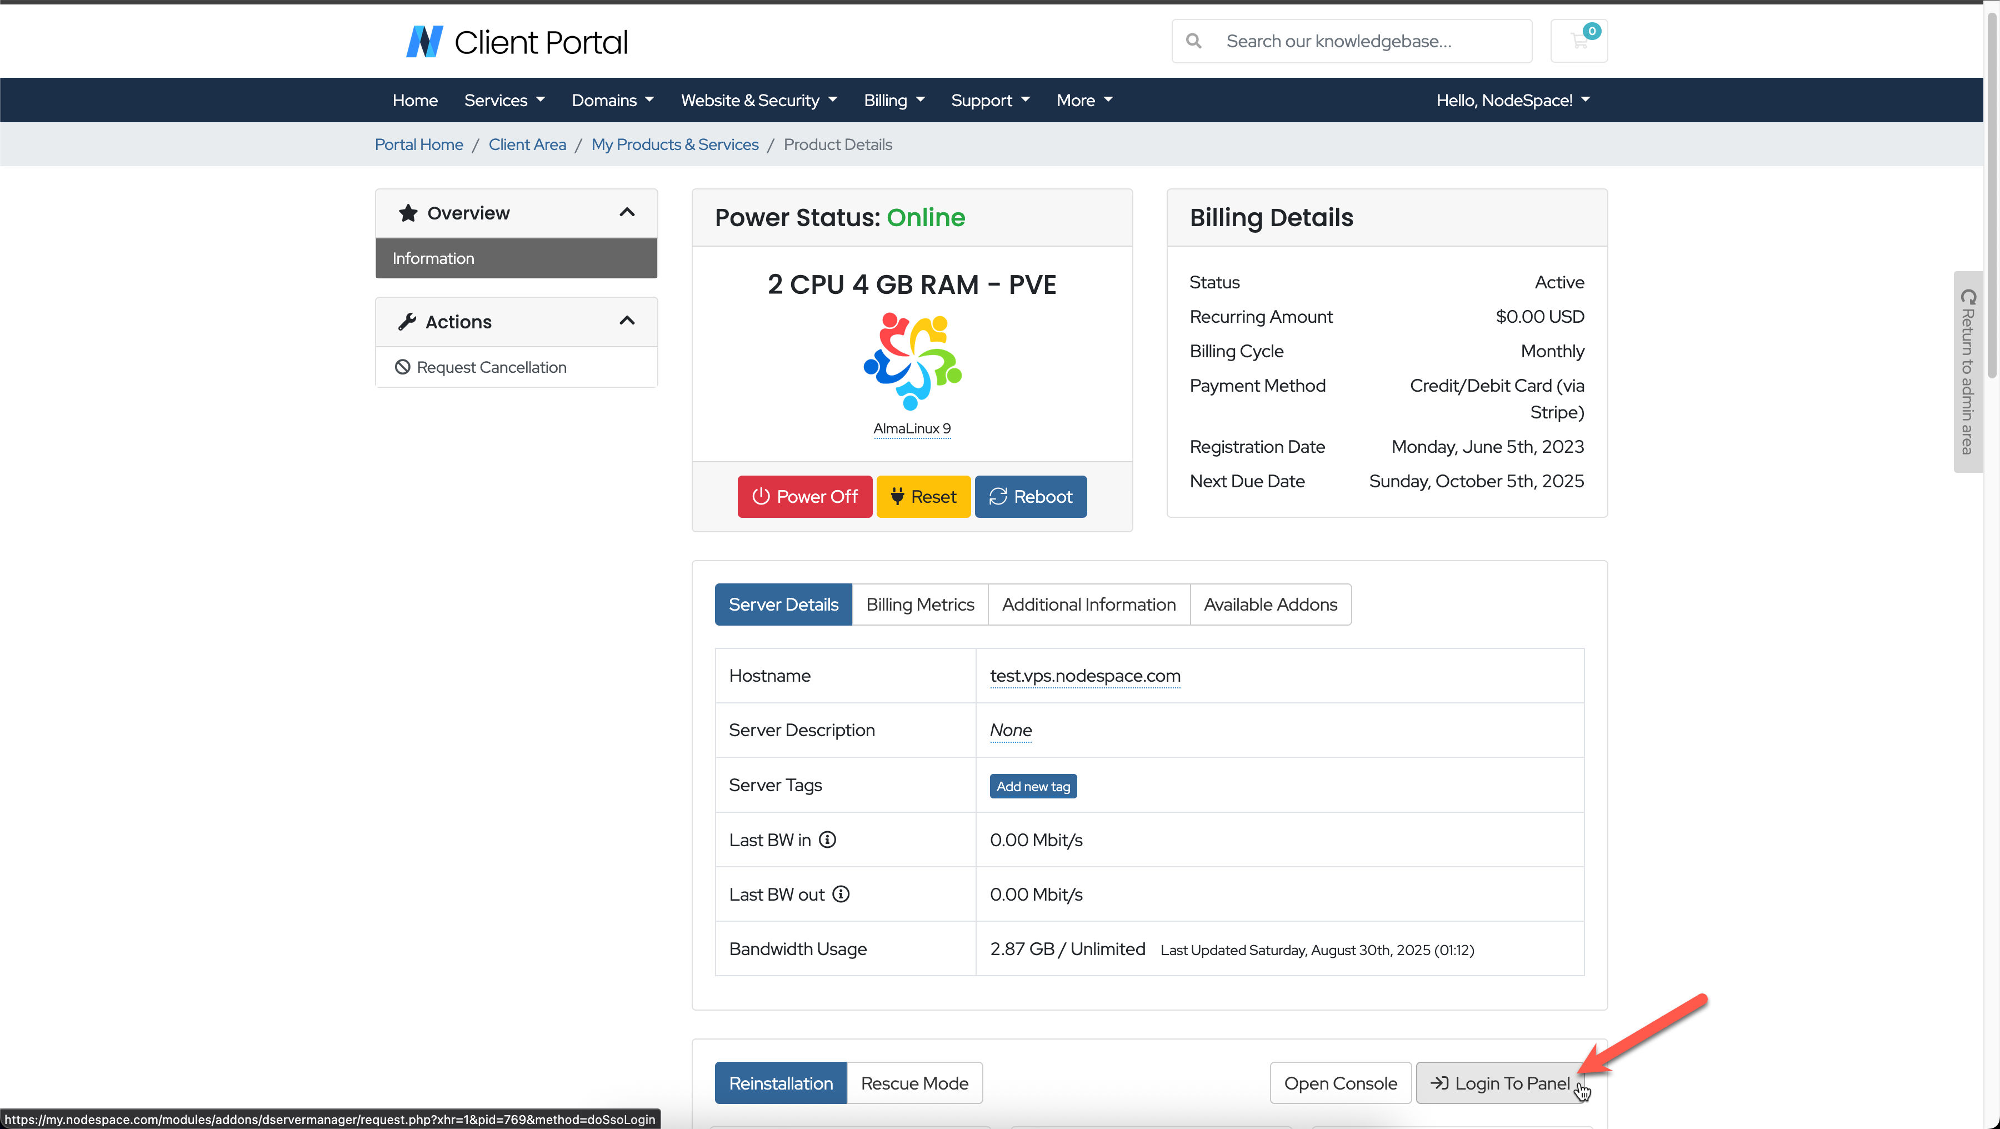Click the knowledgebase search magnifier icon
This screenshot has width=2000, height=1129.
coord(1193,41)
